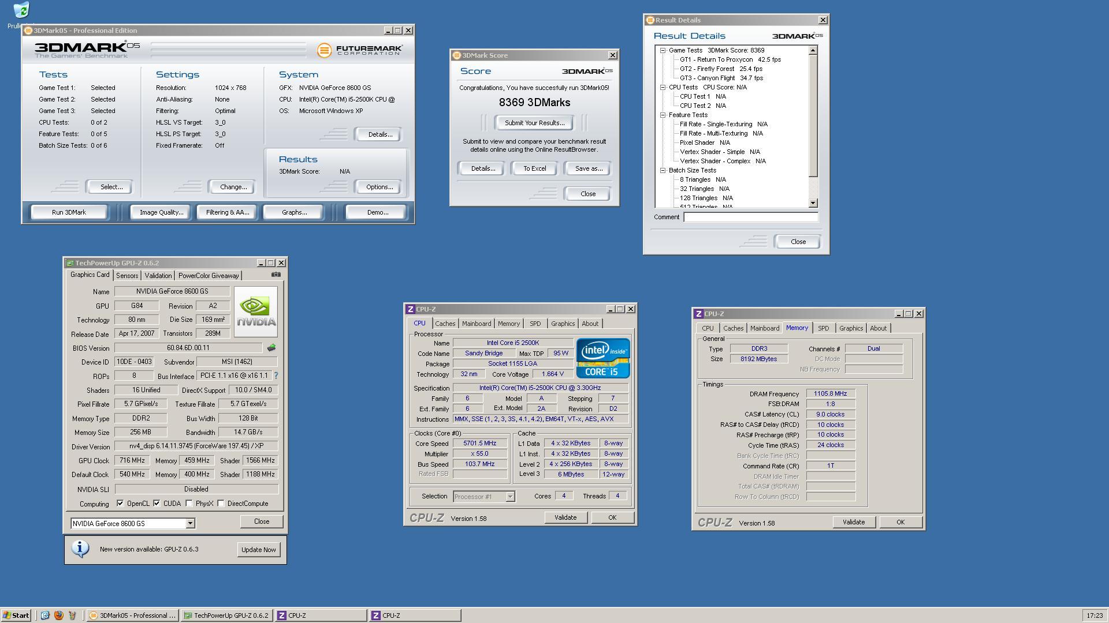Click the Demo button in 3DMark05

[377, 212]
